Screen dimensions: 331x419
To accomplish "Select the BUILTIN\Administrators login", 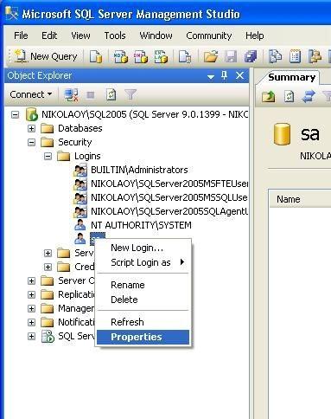I will (139, 170).
